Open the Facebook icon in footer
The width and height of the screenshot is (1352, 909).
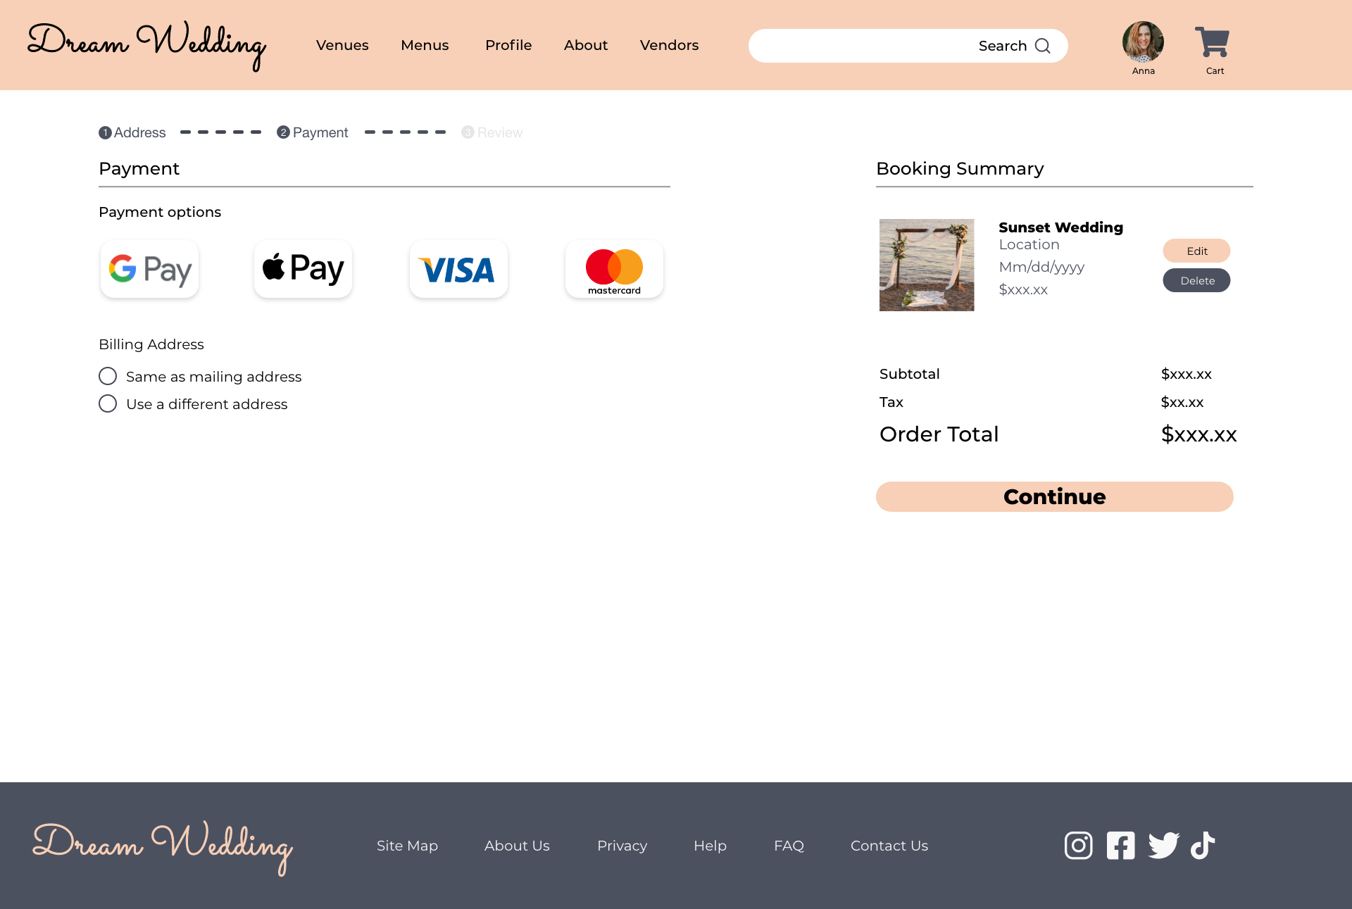click(1120, 845)
